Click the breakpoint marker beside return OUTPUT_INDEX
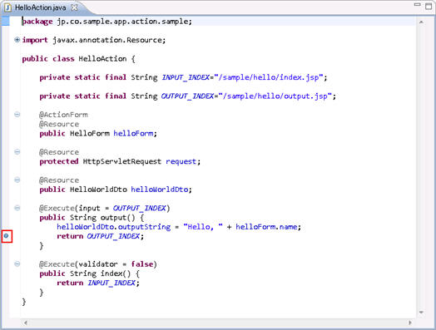This screenshot has width=436, height=330. (x=6, y=236)
